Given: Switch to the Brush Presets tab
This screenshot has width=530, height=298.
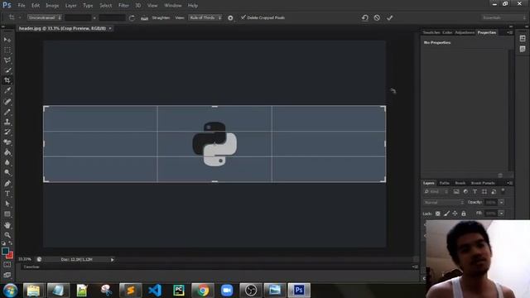Looking at the screenshot, I should pyautogui.click(x=483, y=183).
